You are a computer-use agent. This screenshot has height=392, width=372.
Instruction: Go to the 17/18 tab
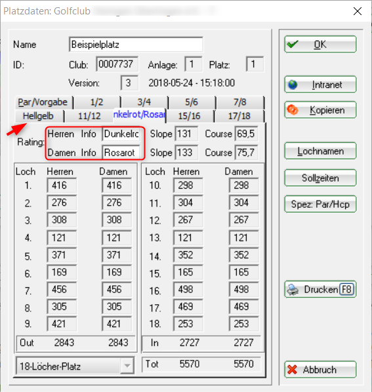tap(239, 116)
